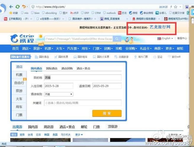This screenshot has height=147, width=194.
Task: Open the 全球购 navigation menu
Action: (x=131, y=48)
